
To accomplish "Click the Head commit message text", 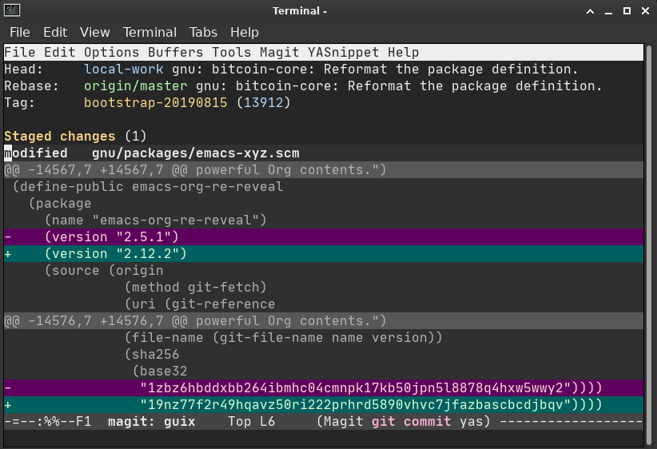I will coord(375,70).
